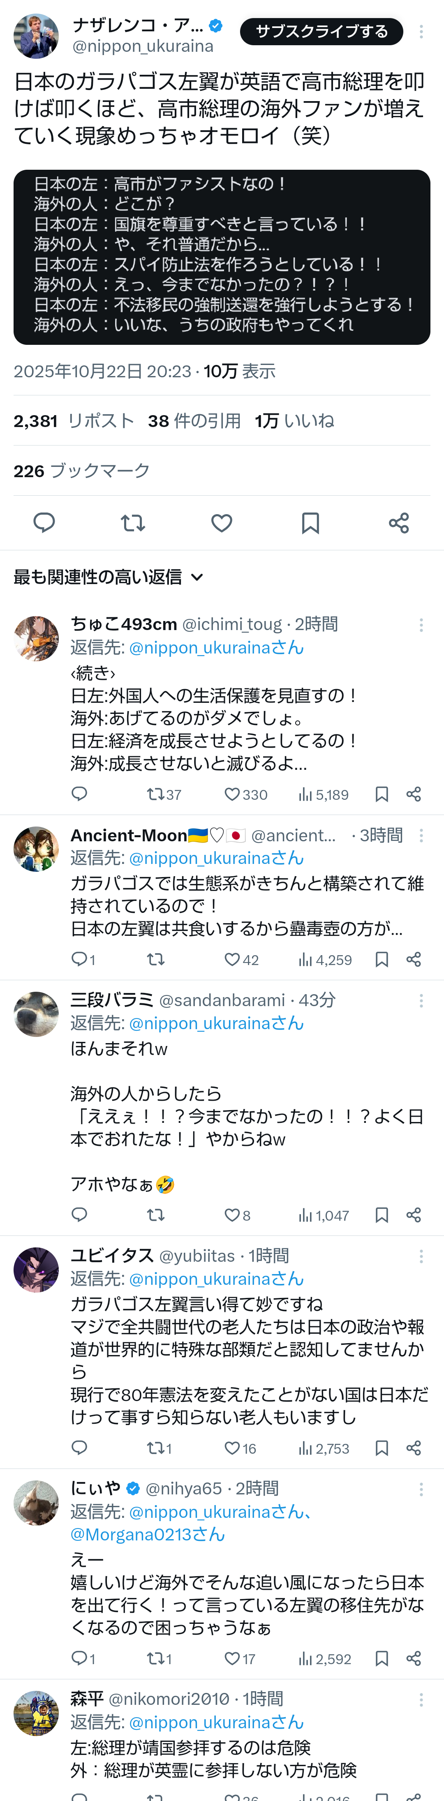The width and height of the screenshot is (444, 1801).
Task: Open more options on ちゅこ493cm's reply
Action: (421, 625)
